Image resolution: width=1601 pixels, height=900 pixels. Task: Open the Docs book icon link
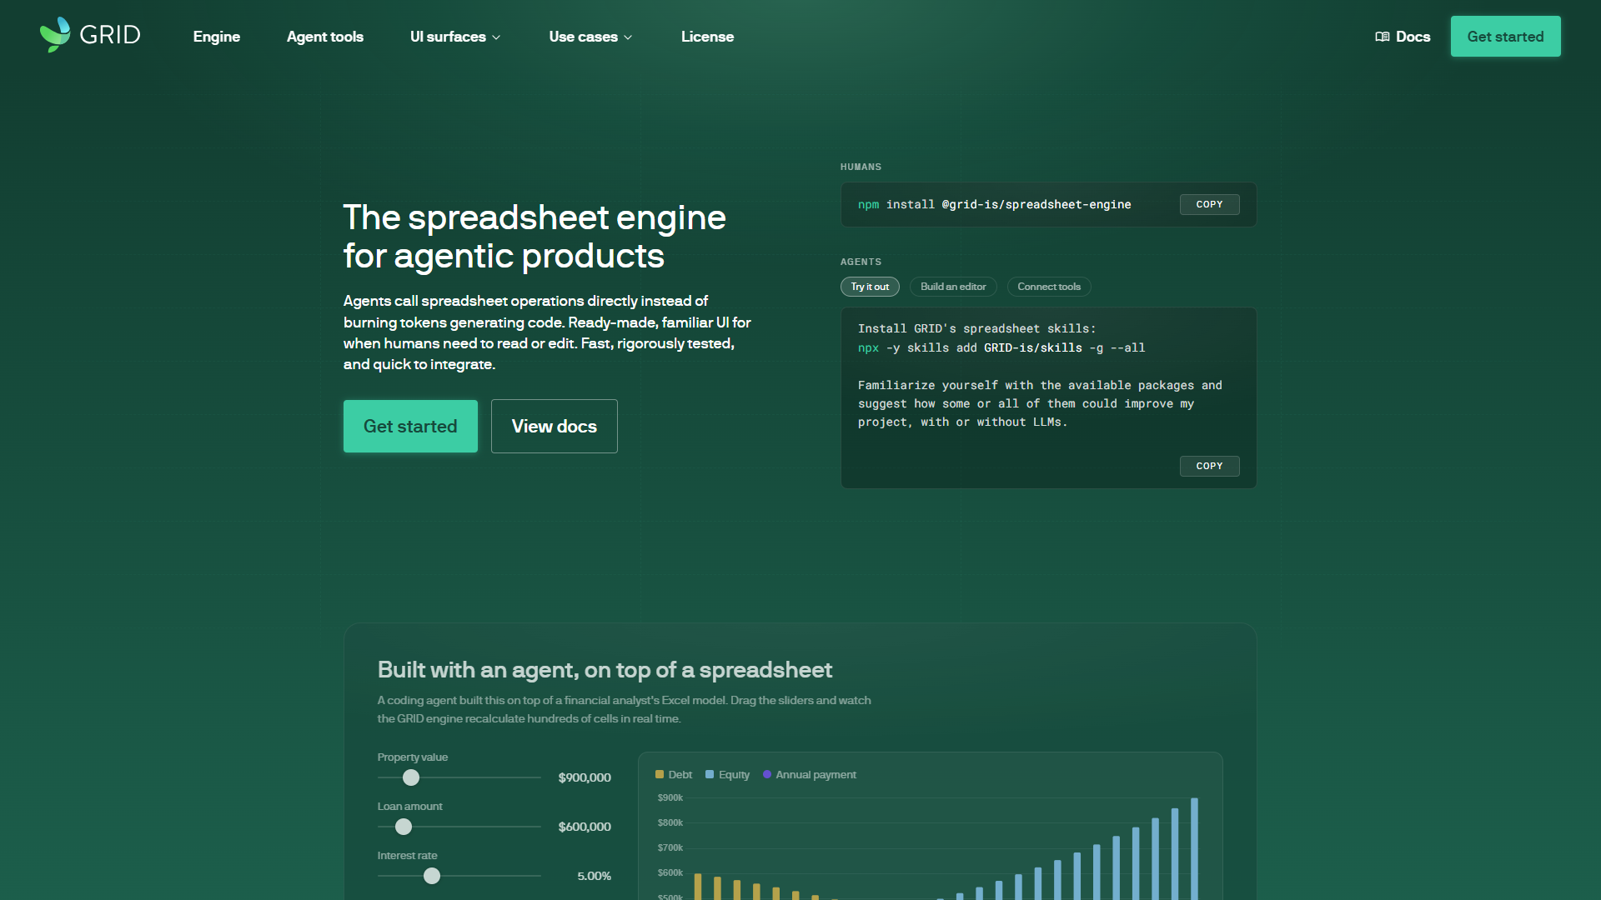point(1403,37)
